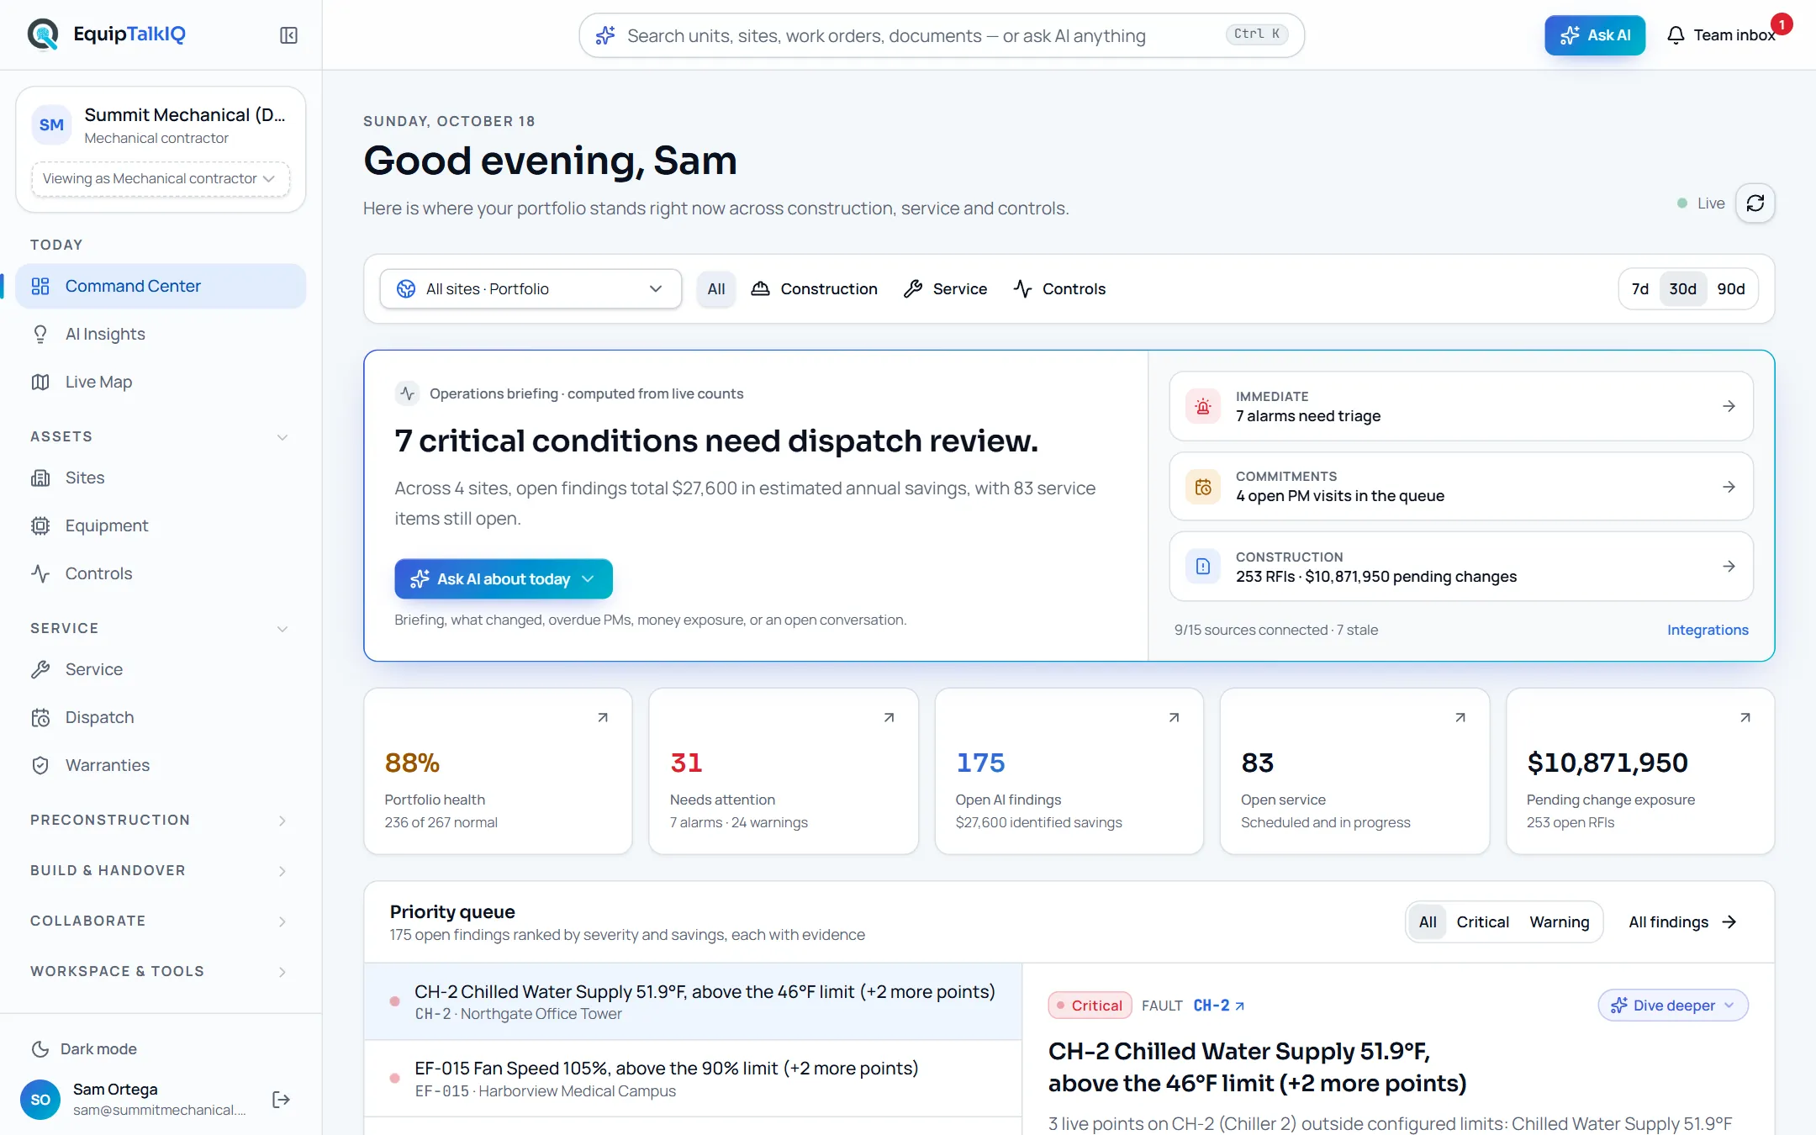The height and width of the screenshot is (1135, 1816).
Task: Filter priority queue by Critical
Action: (1482, 922)
